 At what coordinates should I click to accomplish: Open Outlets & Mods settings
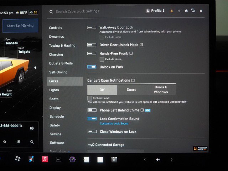click(x=61, y=63)
